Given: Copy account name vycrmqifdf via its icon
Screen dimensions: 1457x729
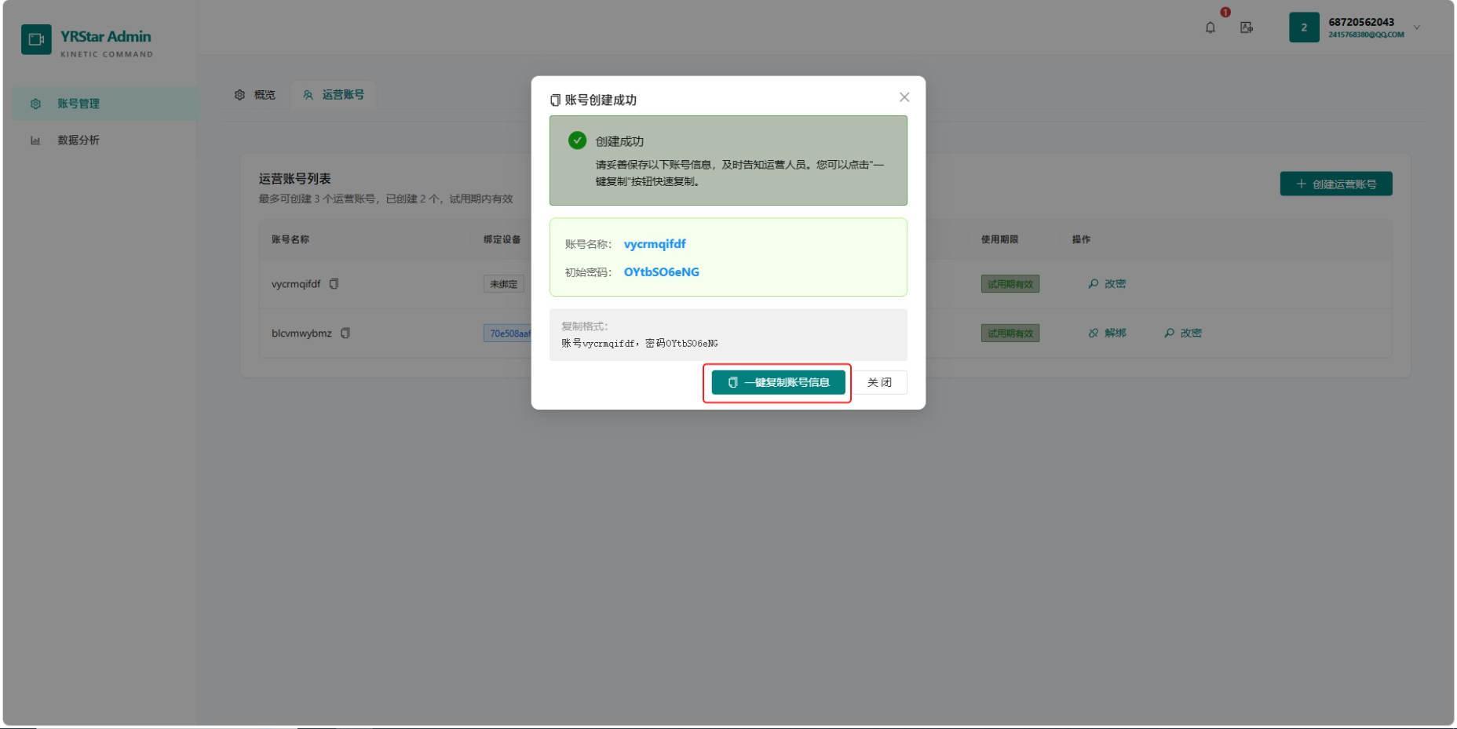Looking at the screenshot, I should tap(334, 284).
